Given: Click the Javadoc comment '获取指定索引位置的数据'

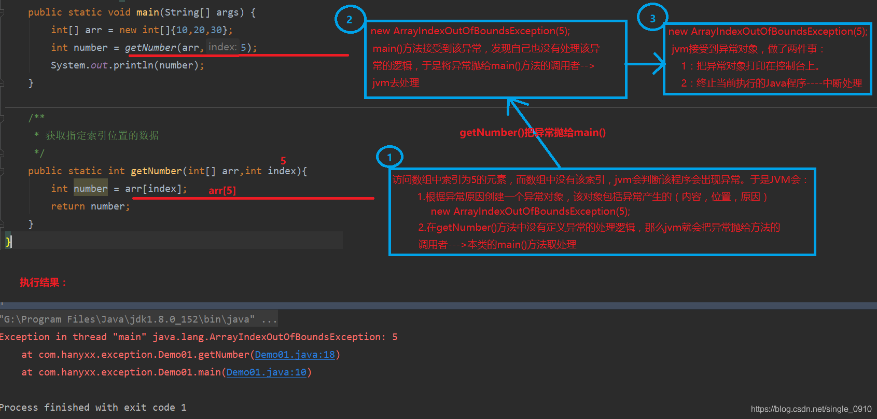Looking at the screenshot, I should coord(102,135).
